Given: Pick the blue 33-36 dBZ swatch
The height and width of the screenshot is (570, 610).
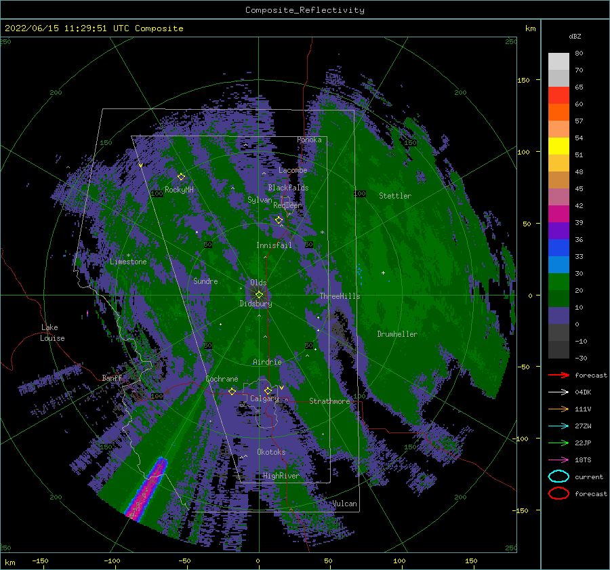Looking at the screenshot, I should [x=558, y=247].
